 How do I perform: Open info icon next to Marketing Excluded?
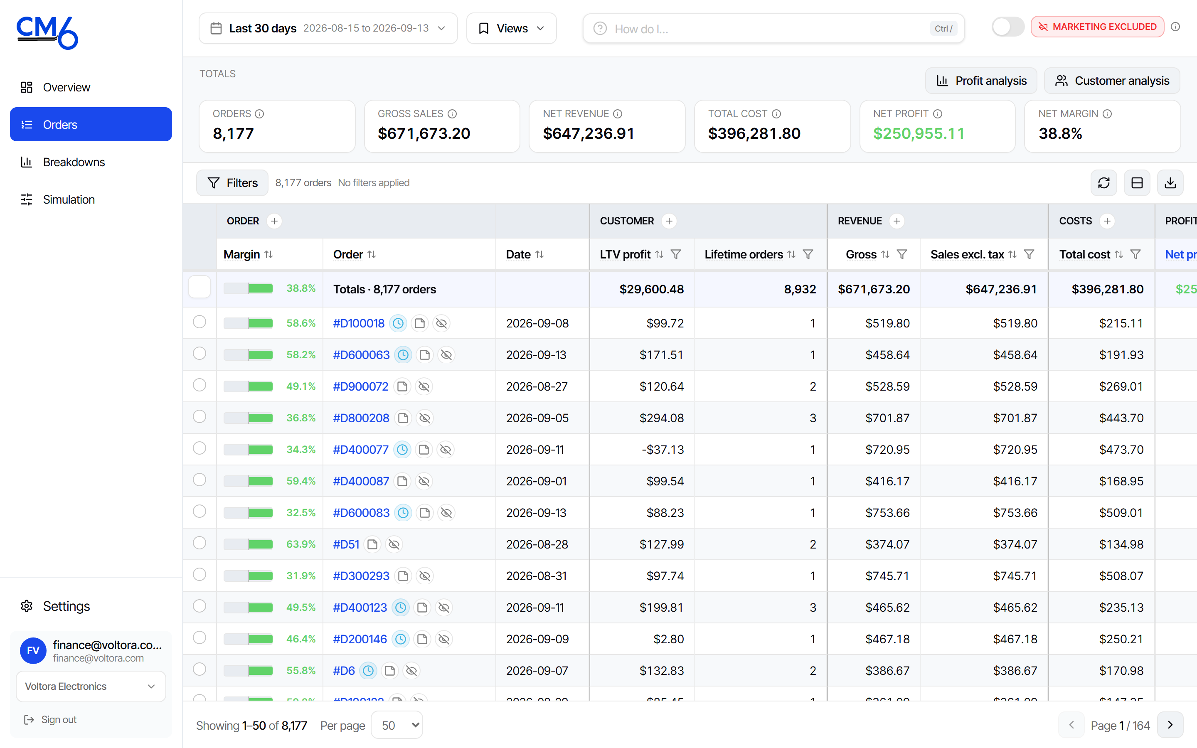(1176, 27)
